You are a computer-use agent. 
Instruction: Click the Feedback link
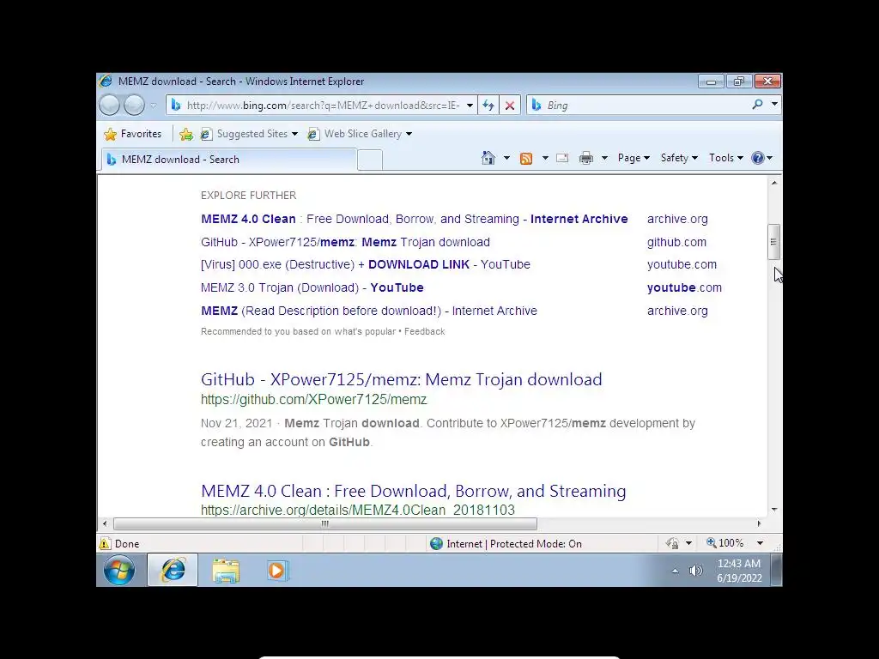[424, 331]
